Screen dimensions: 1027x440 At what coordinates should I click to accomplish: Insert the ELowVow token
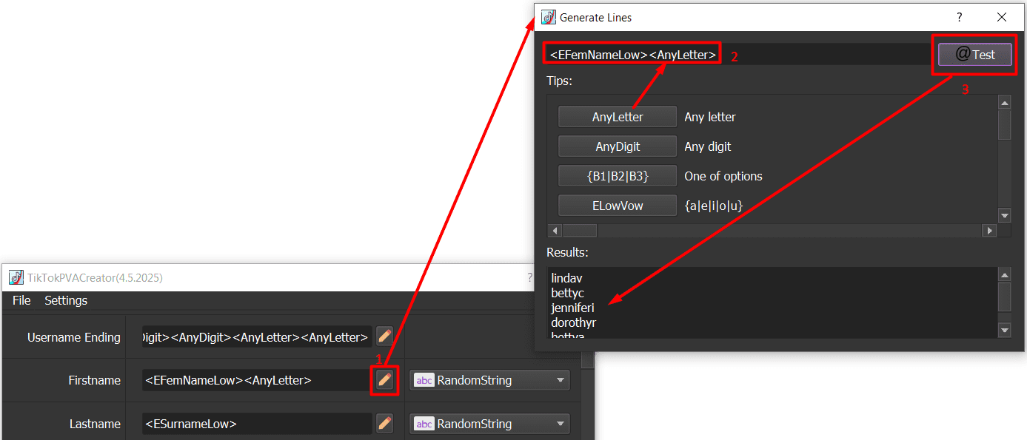pyautogui.click(x=618, y=206)
